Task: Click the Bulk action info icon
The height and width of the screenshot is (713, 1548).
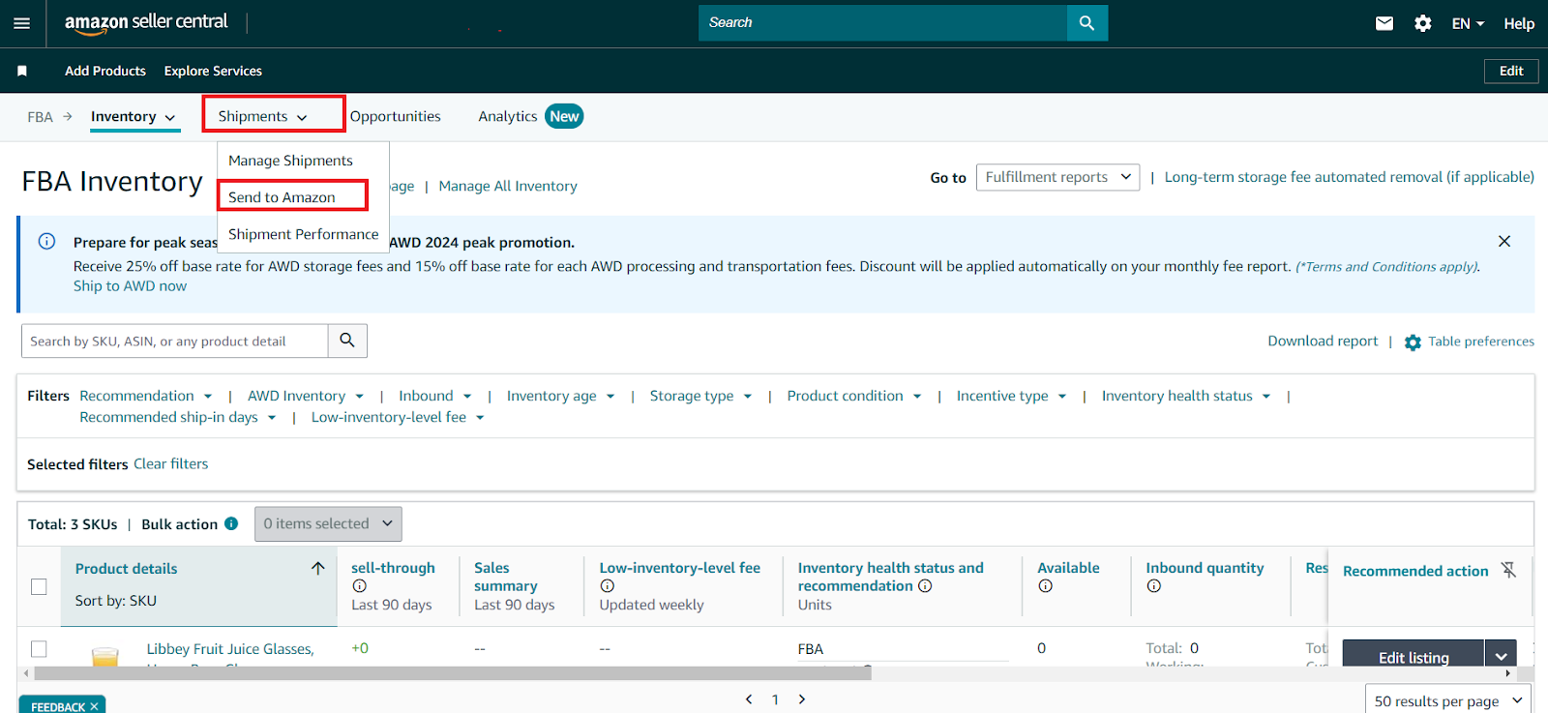Action: point(231,523)
